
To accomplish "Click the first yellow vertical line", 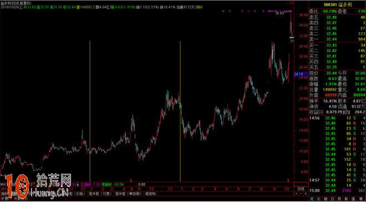I will pos(90,111).
